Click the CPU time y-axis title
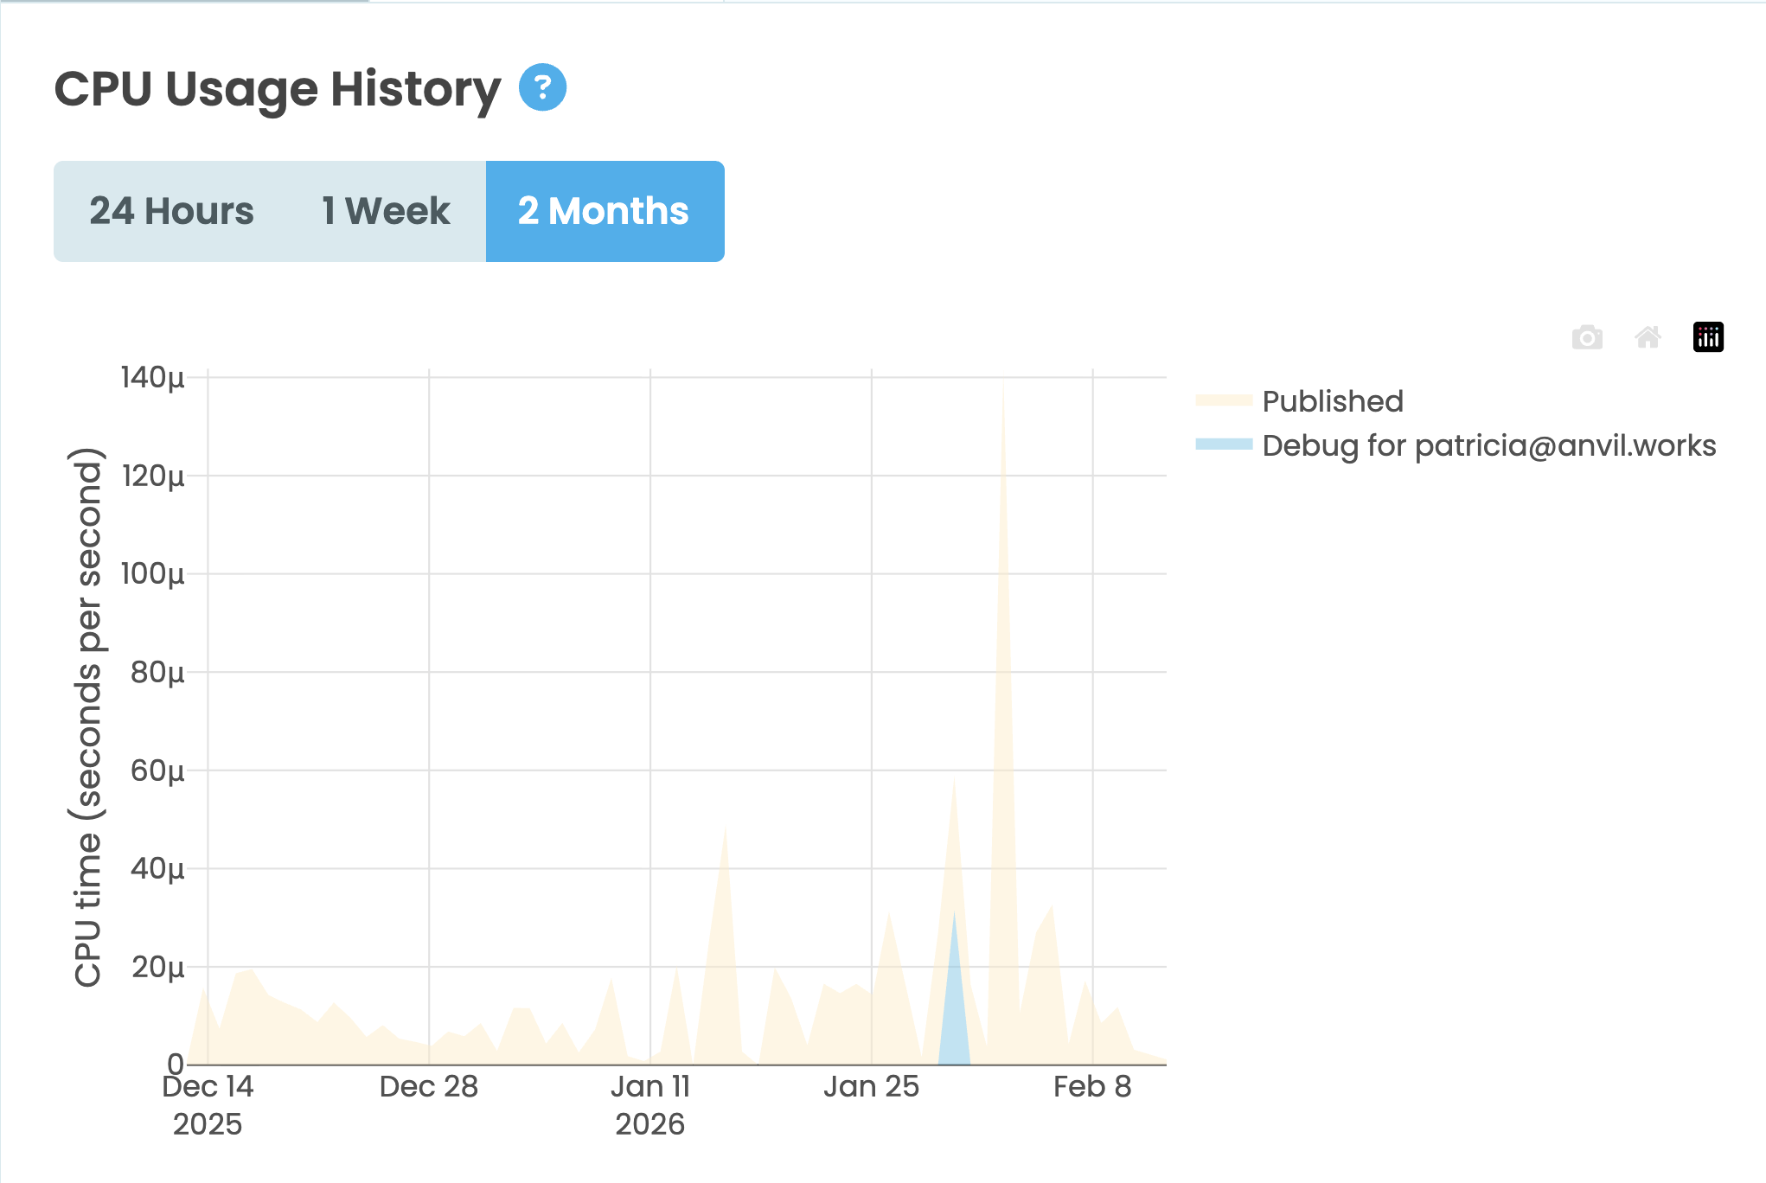The width and height of the screenshot is (1766, 1183). pyautogui.click(x=87, y=718)
